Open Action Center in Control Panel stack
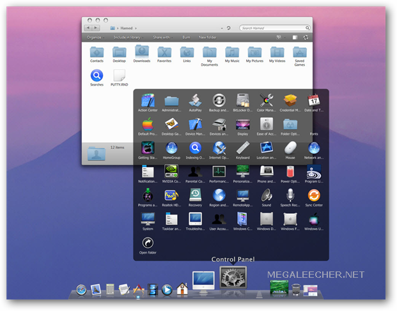Viewport: 397px width, 311px height. 148,101
